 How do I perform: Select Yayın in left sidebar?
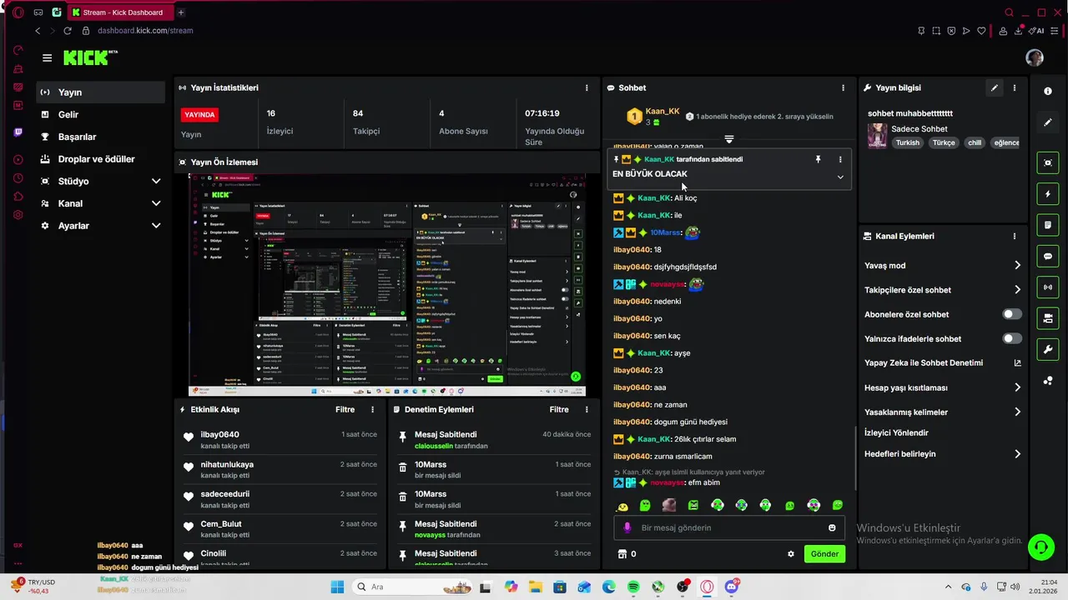pyautogui.click(x=101, y=92)
